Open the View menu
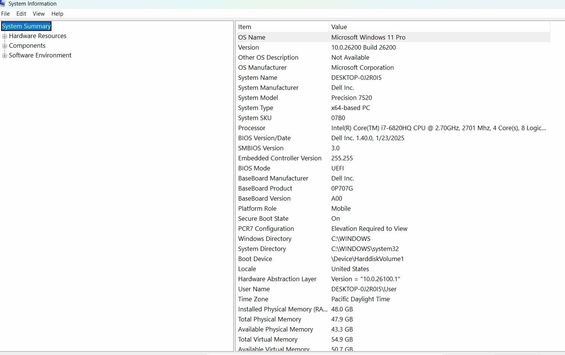This screenshot has width=565, height=355. pyautogui.click(x=39, y=14)
